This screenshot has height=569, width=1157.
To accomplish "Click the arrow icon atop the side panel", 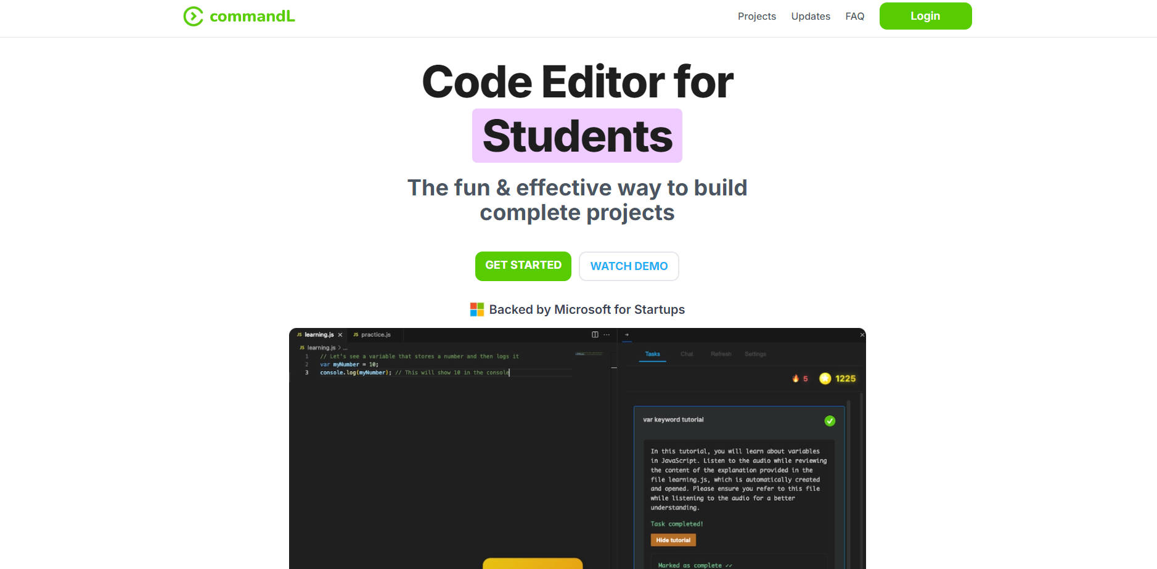I will tap(627, 335).
